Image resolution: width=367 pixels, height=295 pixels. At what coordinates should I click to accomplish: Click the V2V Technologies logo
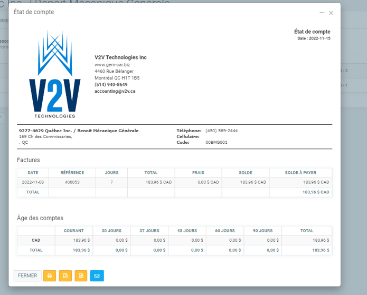pos(55,75)
